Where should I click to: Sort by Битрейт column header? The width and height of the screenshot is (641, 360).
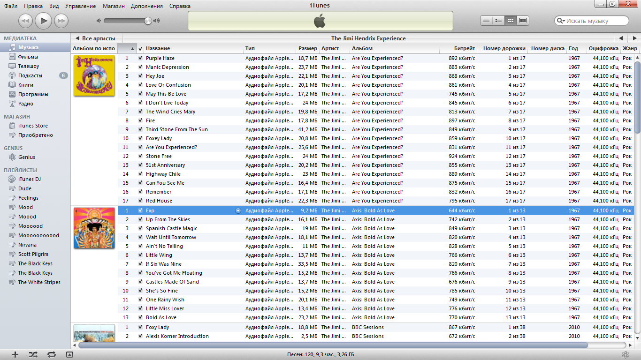pyautogui.click(x=458, y=48)
